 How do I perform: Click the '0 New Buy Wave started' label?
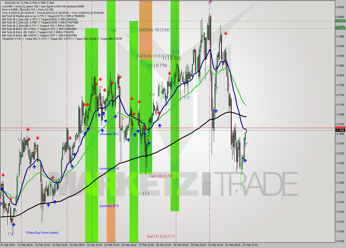point(42,232)
